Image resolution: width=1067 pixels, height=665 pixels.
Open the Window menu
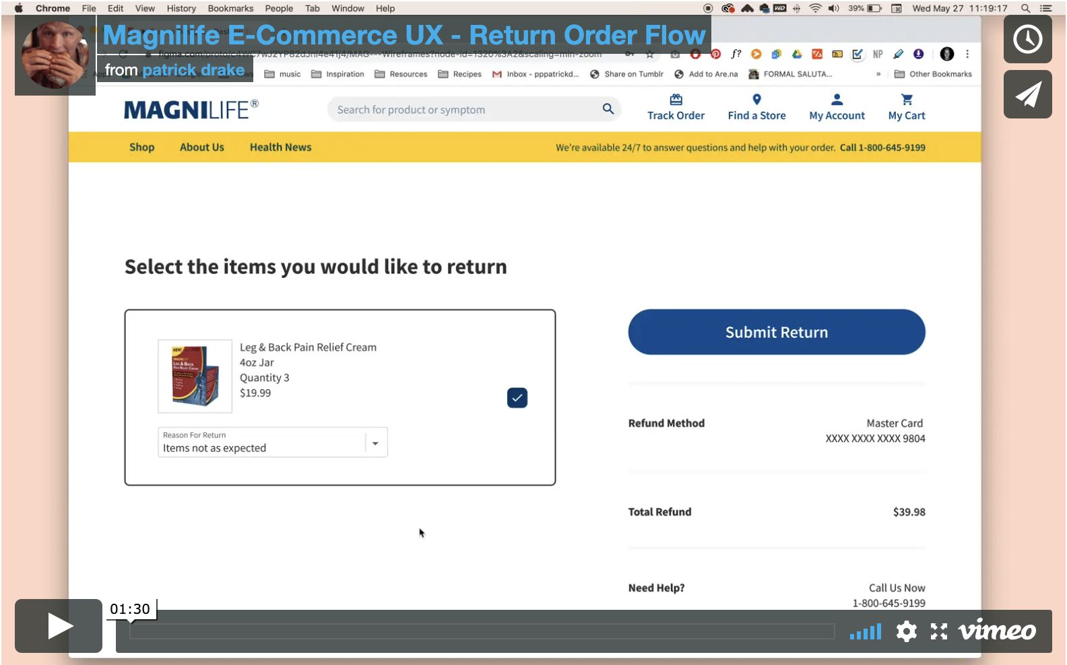pos(348,8)
